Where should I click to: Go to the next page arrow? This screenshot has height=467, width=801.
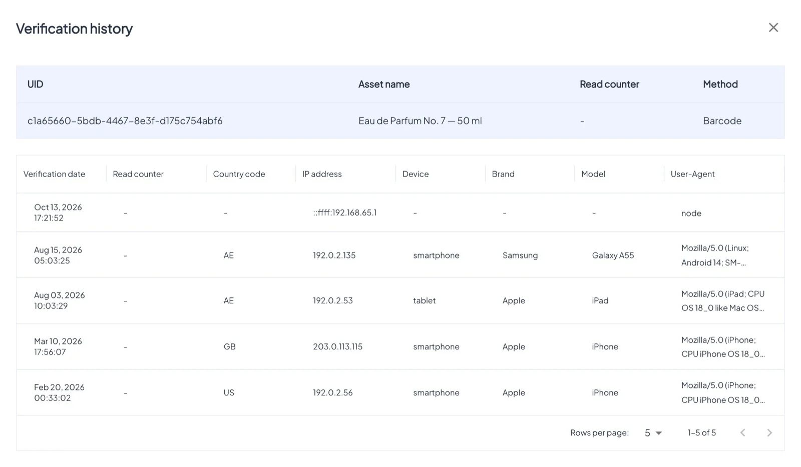point(769,433)
